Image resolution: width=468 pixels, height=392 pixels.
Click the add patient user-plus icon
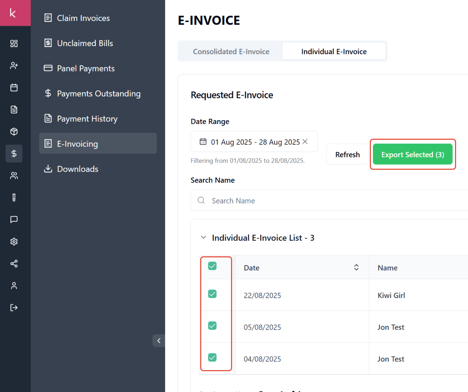[14, 65]
